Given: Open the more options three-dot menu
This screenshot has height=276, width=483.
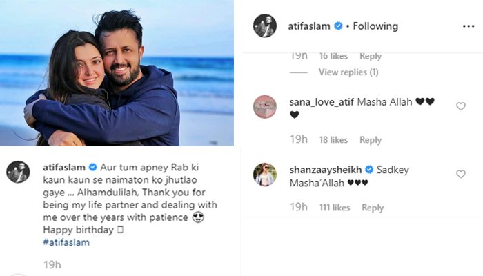Looking at the screenshot, I should coord(469,26).
